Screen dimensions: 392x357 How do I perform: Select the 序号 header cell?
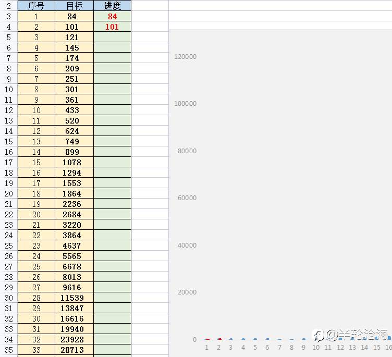(x=36, y=6)
